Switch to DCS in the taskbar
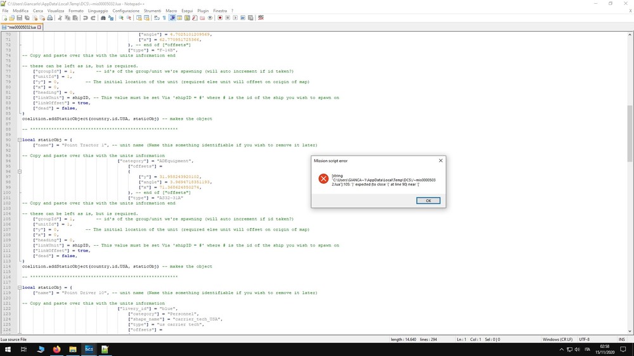The height and width of the screenshot is (356, 634). (x=89, y=349)
